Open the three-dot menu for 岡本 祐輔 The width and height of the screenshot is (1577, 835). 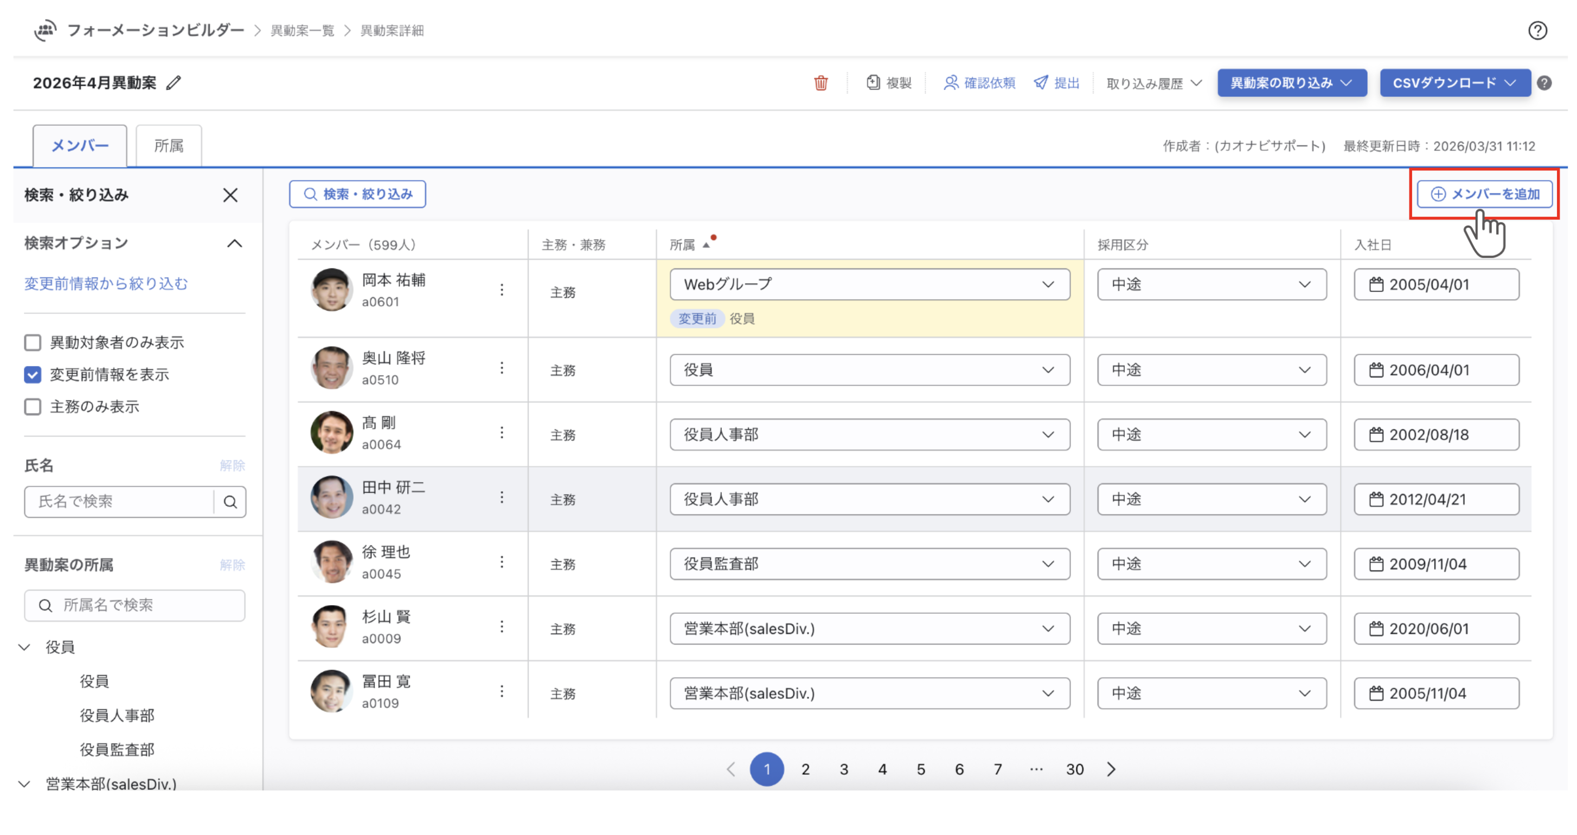502,290
